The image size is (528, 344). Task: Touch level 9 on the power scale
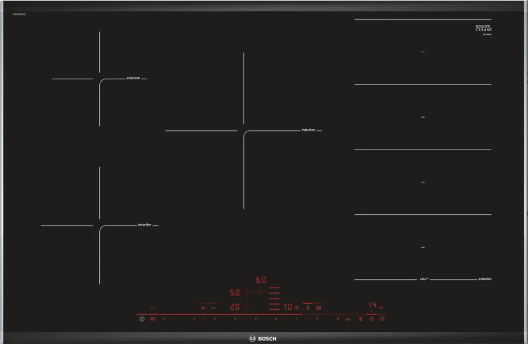pos(338,319)
